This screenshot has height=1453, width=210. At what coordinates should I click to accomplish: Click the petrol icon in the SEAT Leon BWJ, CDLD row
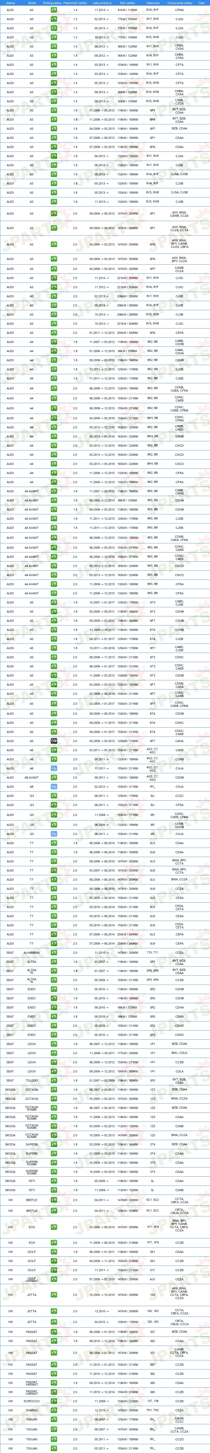pos(54,1053)
